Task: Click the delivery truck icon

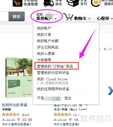Action: click(x=48, y=3)
